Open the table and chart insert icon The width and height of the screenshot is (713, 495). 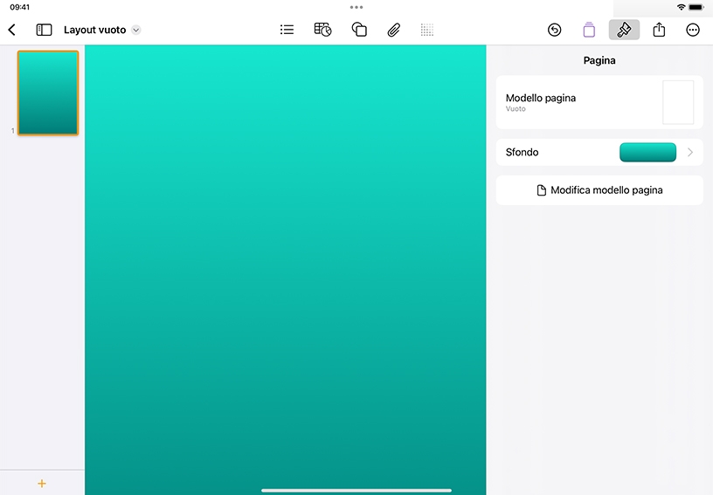(x=322, y=30)
